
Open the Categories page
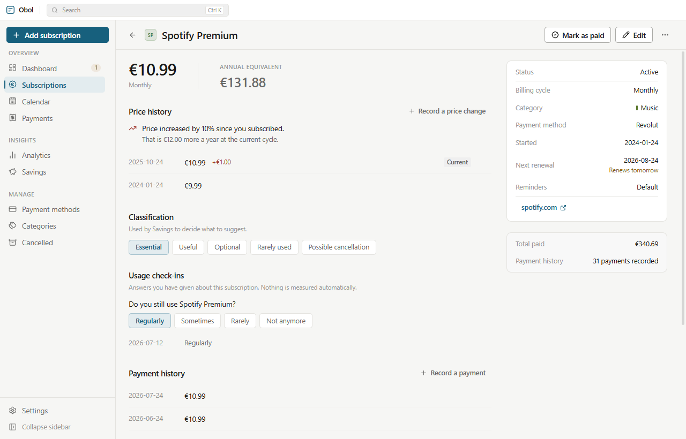pyautogui.click(x=55, y=225)
